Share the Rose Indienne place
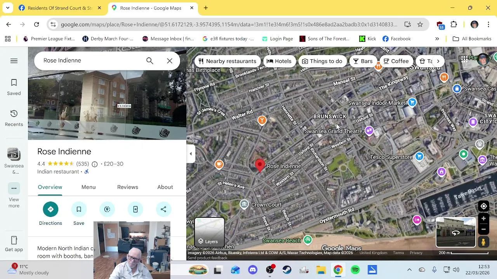The width and height of the screenshot is (497, 279). point(163,209)
